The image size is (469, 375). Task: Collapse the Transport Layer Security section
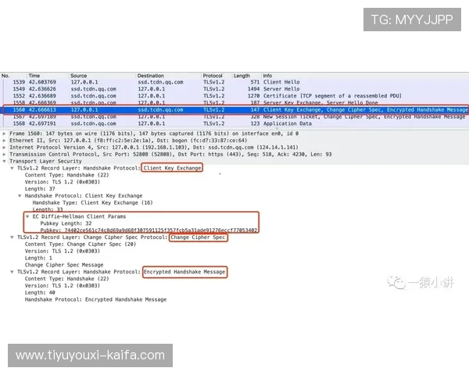tap(5, 161)
